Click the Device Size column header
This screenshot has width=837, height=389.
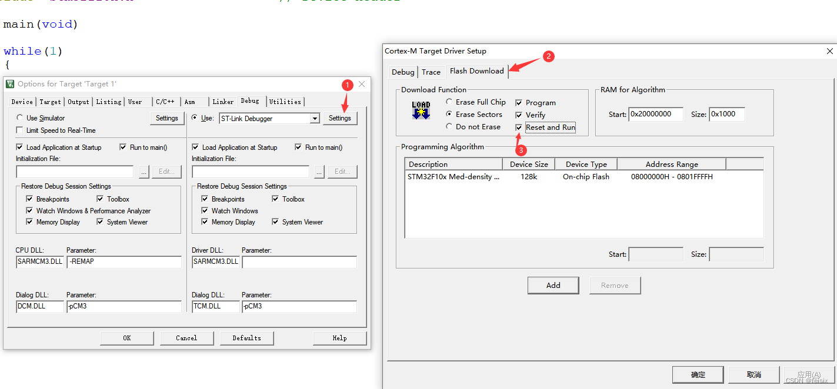pyautogui.click(x=529, y=164)
